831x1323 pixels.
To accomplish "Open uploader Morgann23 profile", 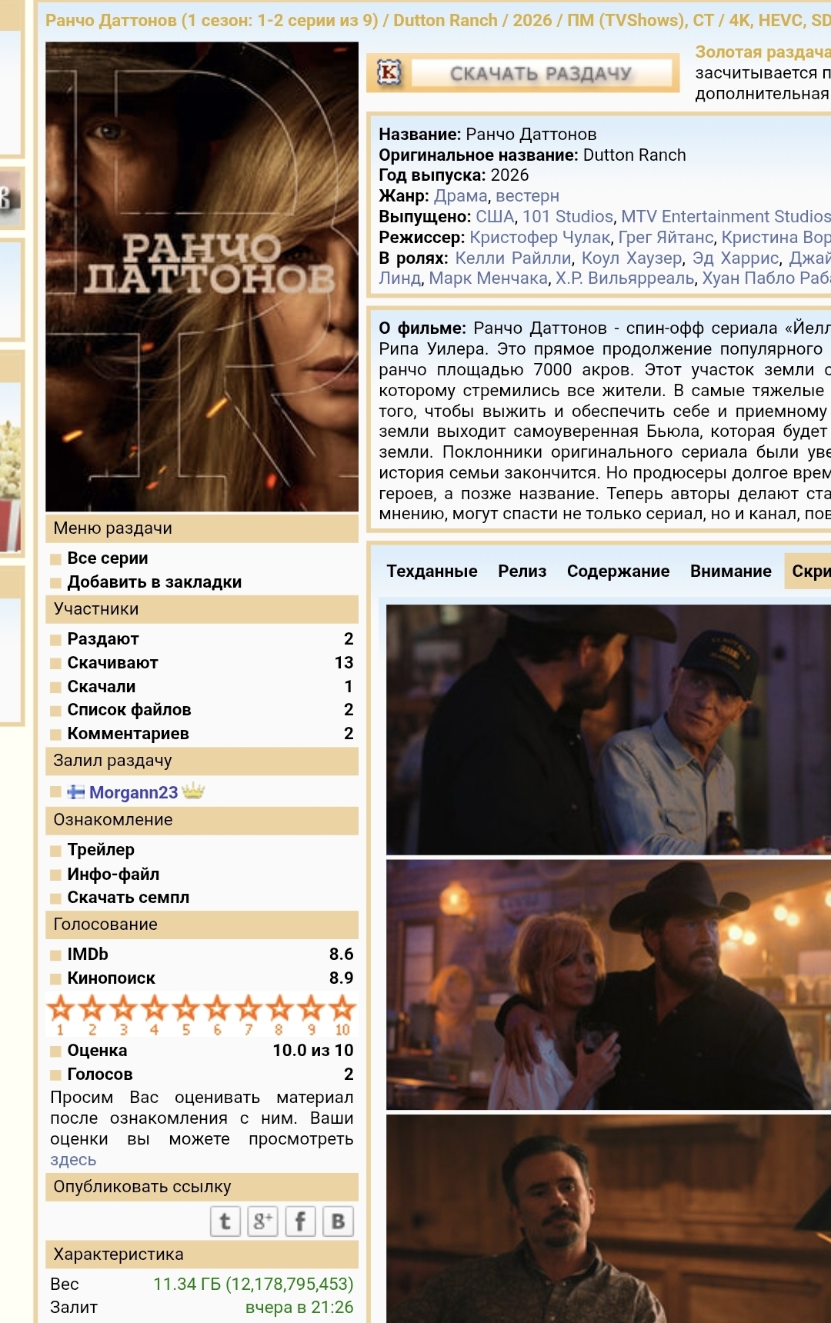I will 133,792.
